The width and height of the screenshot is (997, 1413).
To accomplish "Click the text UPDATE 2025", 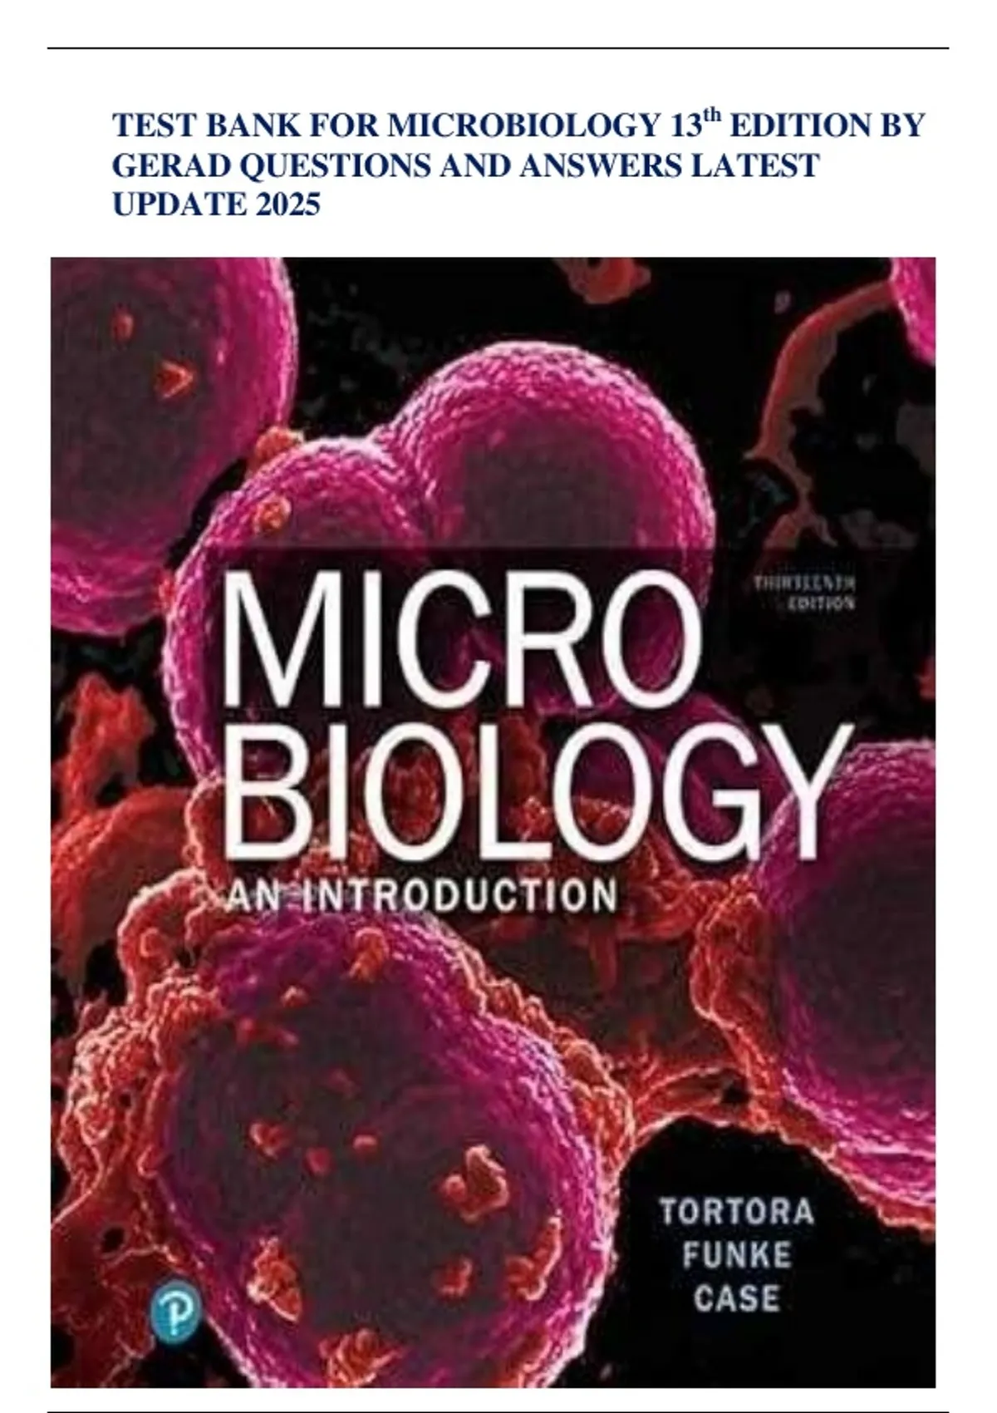I will point(216,204).
